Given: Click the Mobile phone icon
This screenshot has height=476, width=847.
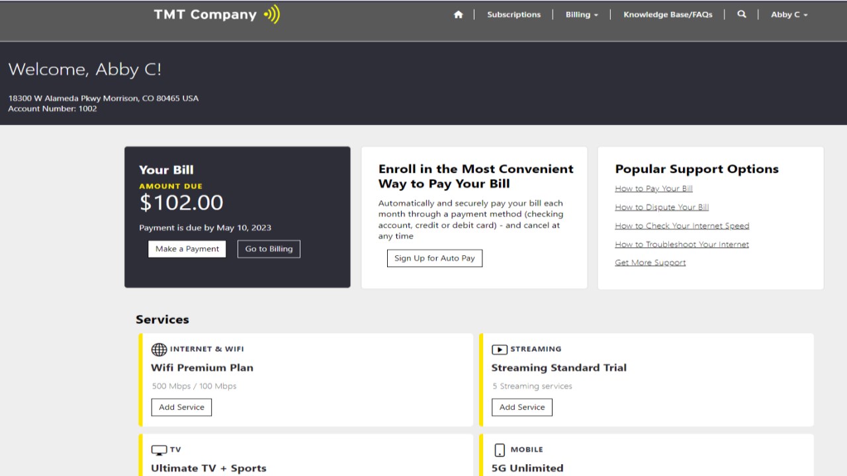Looking at the screenshot, I should [500, 450].
